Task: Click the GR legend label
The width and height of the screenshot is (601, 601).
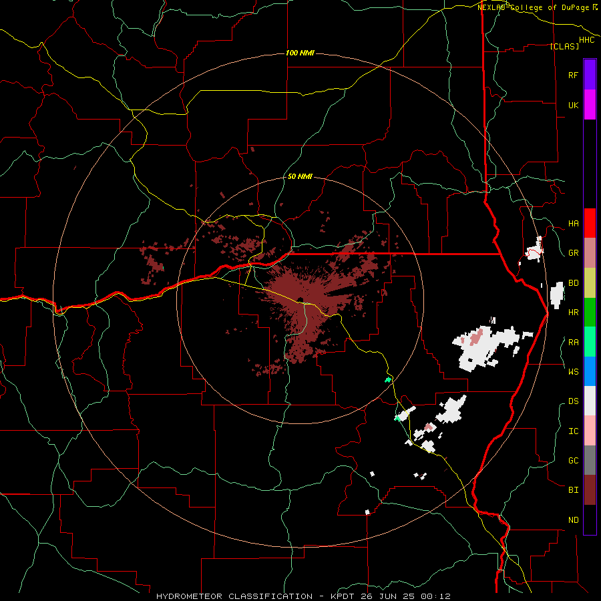Action: (573, 253)
